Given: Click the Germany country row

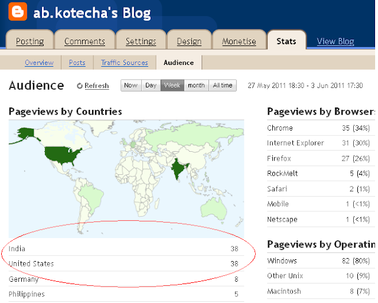Looking at the screenshot, I should (x=126, y=279).
